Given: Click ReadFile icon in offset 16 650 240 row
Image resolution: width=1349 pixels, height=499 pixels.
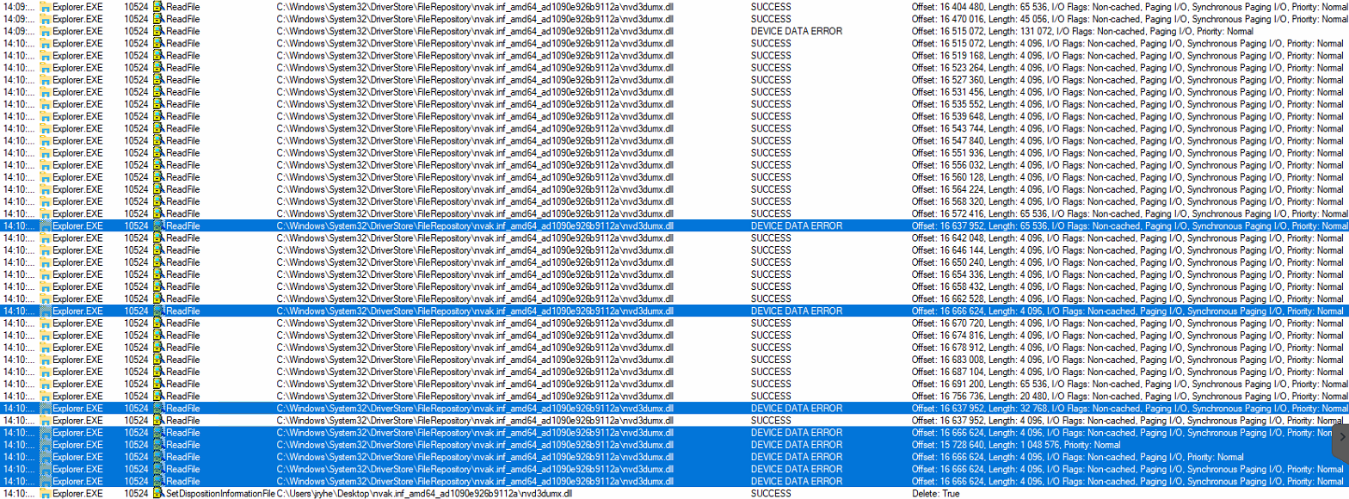Looking at the screenshot, I should pyautogui.click(x=158, y=262).
